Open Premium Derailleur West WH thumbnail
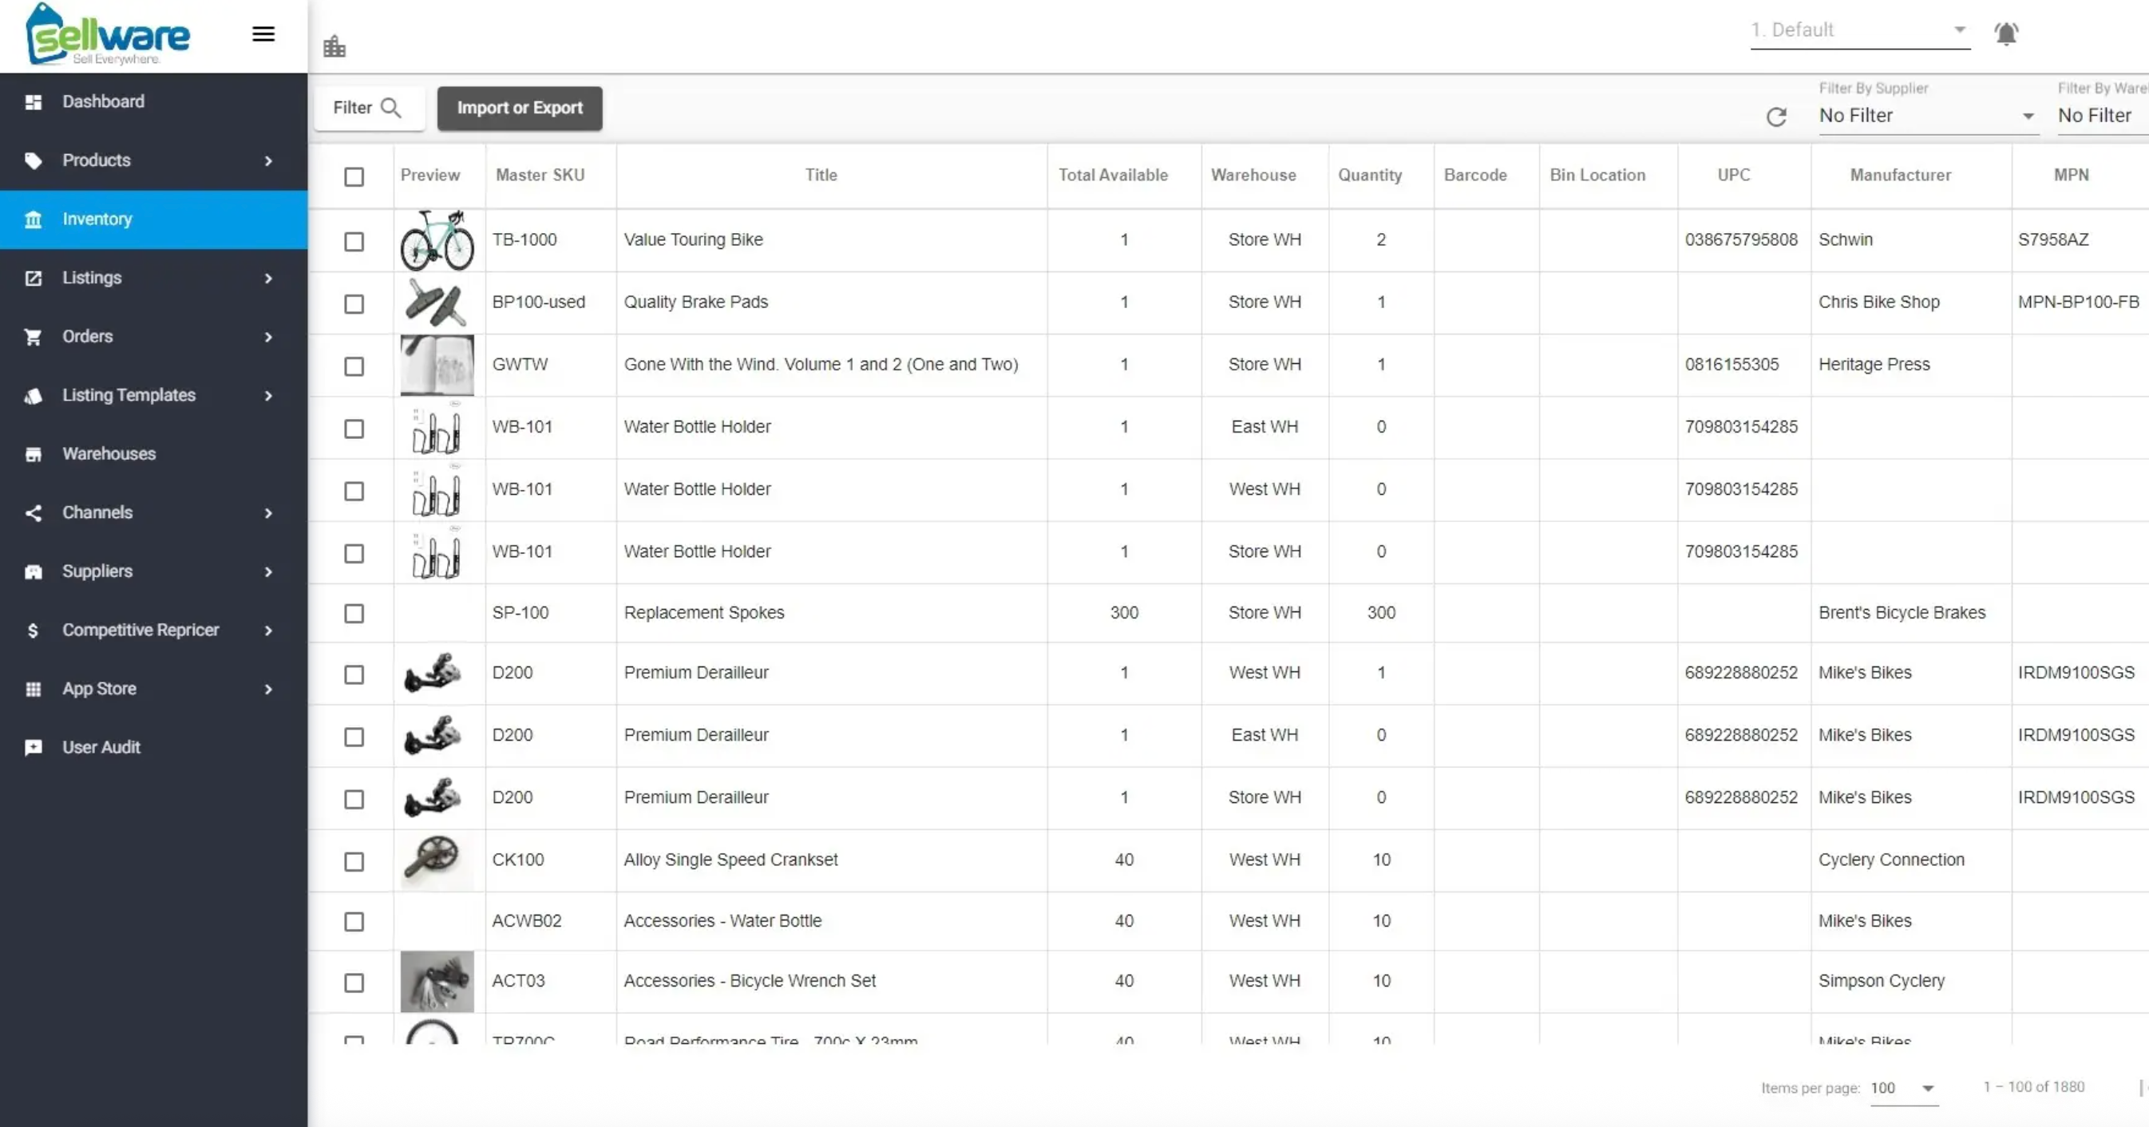 point(433,672)
